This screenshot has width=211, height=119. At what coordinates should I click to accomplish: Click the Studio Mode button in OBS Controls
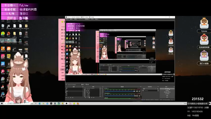(167, 94)
